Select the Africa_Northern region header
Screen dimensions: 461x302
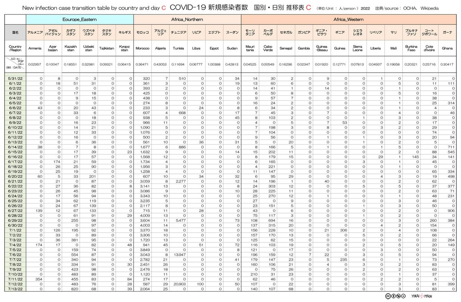[187, 19]
